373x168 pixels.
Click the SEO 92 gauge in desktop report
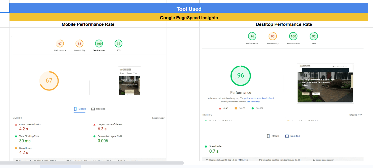(x=314, y=36)
